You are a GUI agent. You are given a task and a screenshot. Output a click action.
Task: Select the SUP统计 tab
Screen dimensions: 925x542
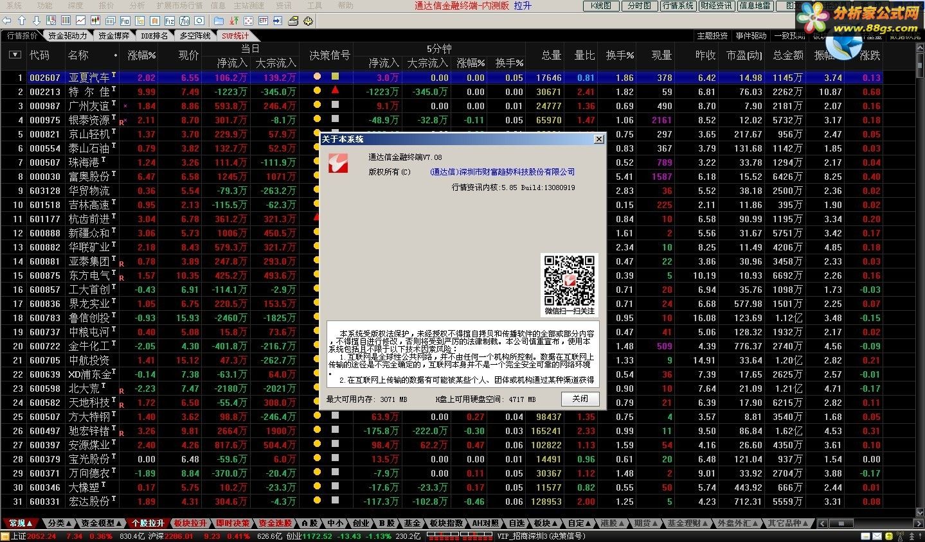coord(235,36)
